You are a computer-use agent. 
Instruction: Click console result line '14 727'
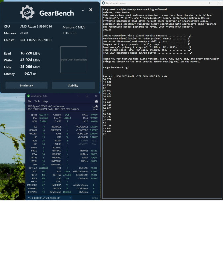point(107,79)
